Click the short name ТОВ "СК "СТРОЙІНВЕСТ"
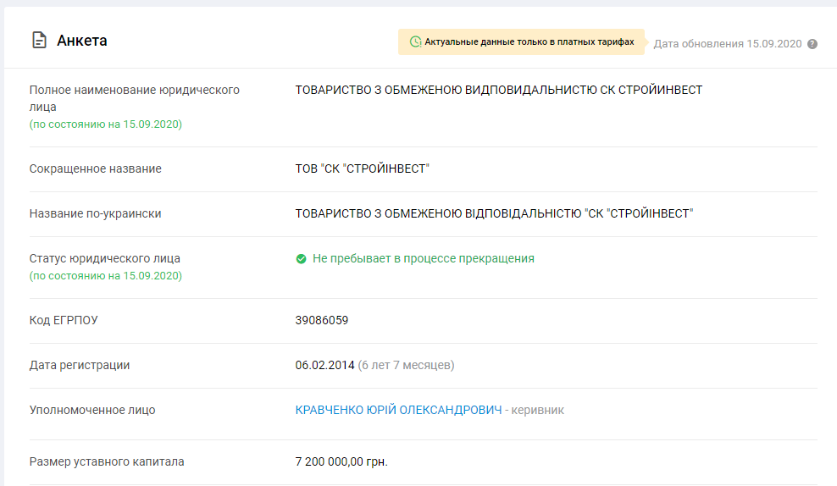The height and width of the screenshot is (486, 837). point(363,169)
